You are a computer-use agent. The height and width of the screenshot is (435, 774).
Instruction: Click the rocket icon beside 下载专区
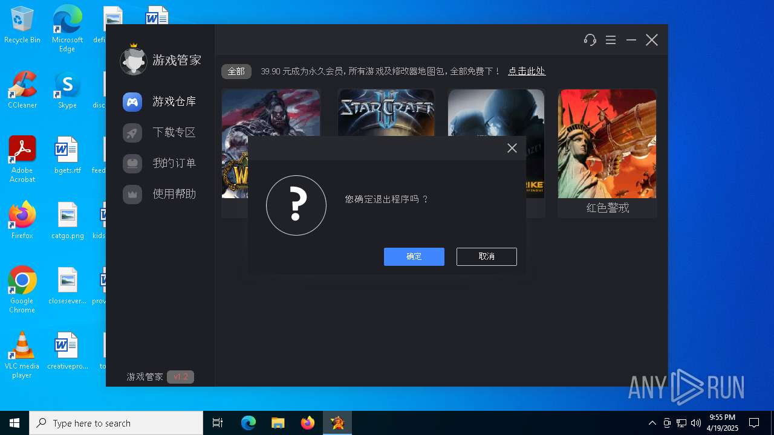[x=132, y=132]
